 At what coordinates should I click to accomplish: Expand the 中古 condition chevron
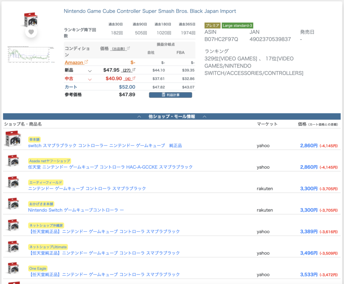(90, 79)
